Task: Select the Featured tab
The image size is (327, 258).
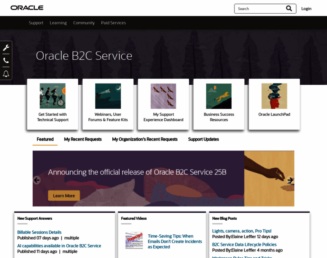Action: coord(45,139)
